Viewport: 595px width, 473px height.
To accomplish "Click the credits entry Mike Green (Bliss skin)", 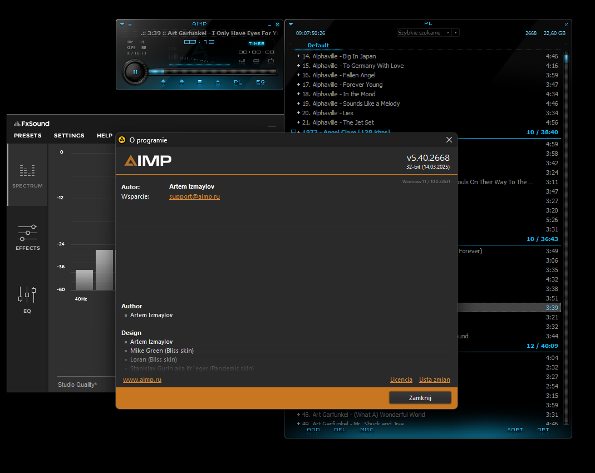I will click(x=162, y=351).
